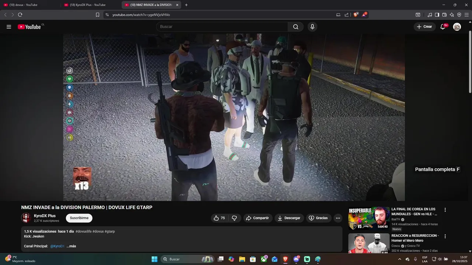Viewport: 472px width, 265px height.
Task: Open the @KyroDX channel link
Action: tap(58, 246)
